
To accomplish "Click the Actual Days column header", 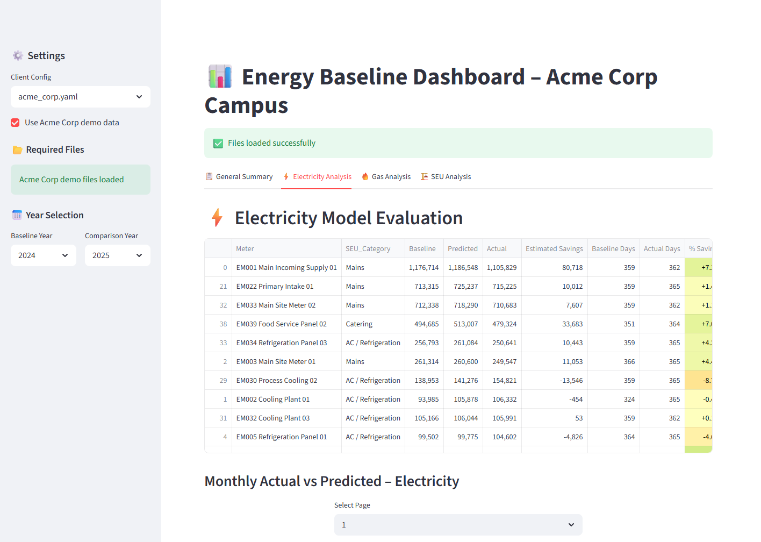I will coord(662,248).
